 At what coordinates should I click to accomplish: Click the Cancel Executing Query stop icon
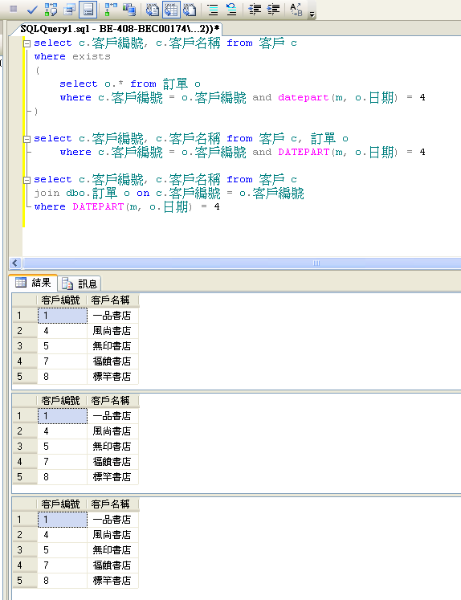point(14,9)
